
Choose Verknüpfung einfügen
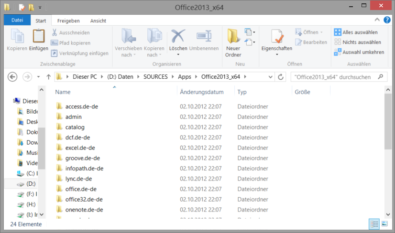coord(79,53)
